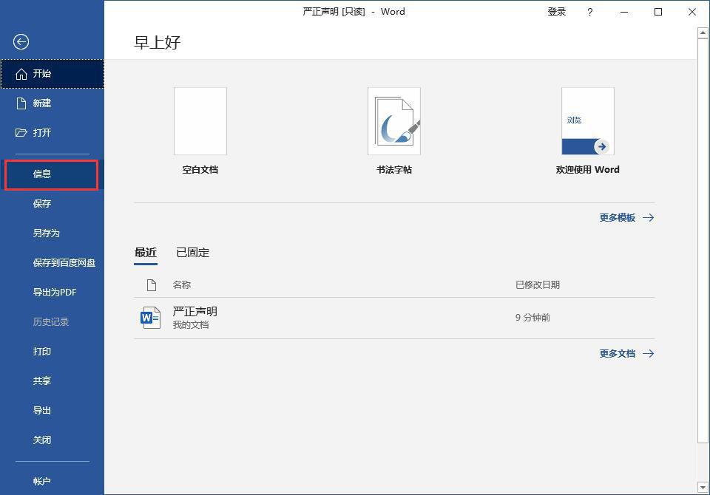
Task: Open help via the question mark icon
Action: (x=589, y=12)
